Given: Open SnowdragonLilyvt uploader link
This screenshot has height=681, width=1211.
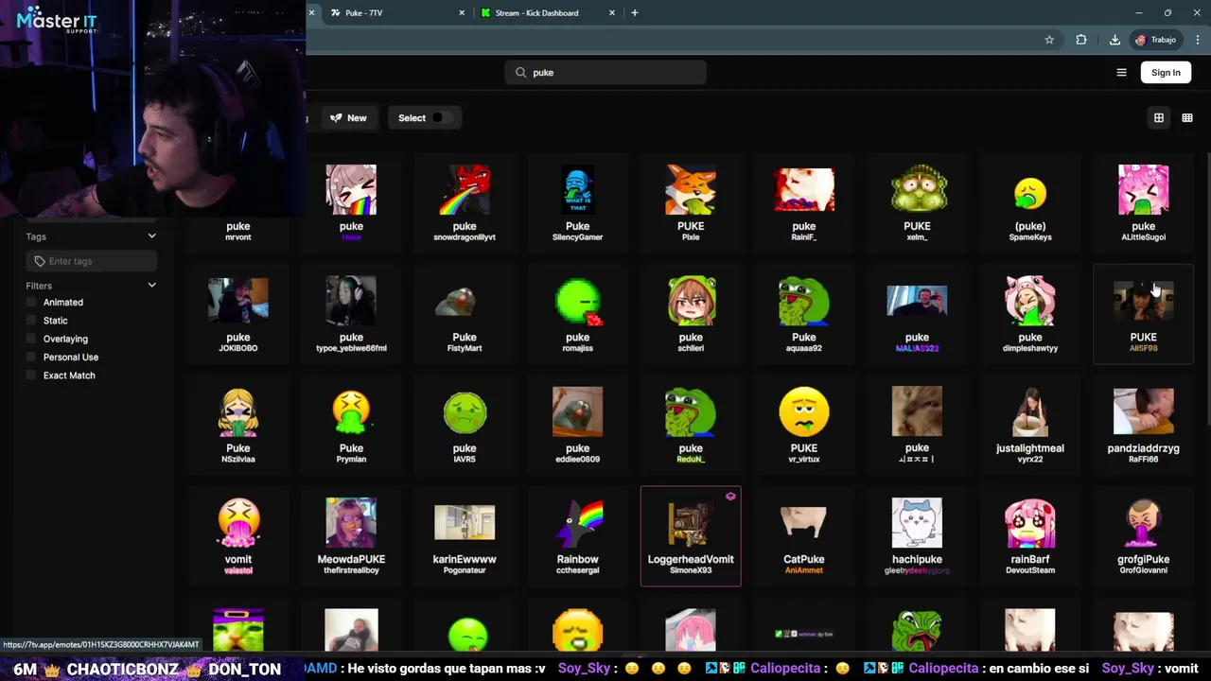Looking at the screenshot, I should click(465, 237).
